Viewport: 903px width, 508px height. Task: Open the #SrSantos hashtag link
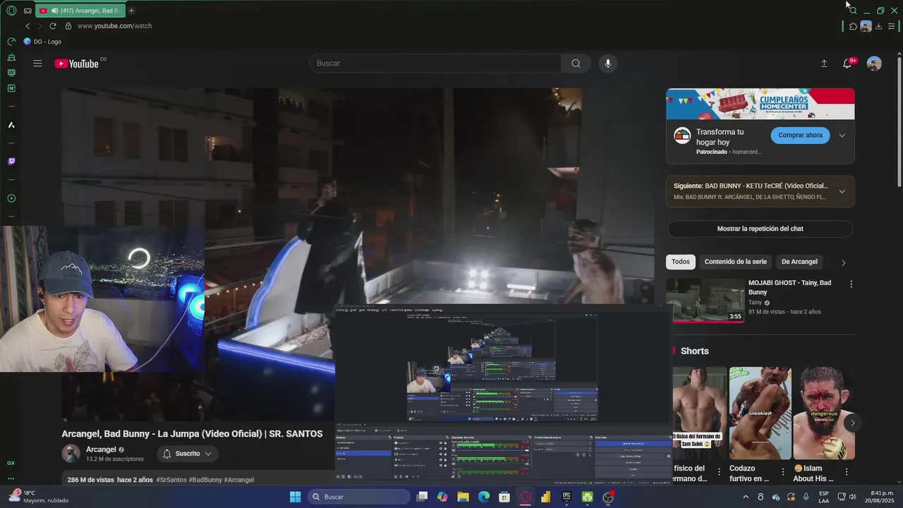tap(171, 480)
